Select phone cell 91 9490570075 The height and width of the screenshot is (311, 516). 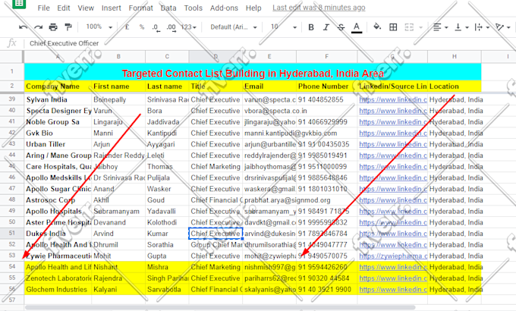(326, 256)
